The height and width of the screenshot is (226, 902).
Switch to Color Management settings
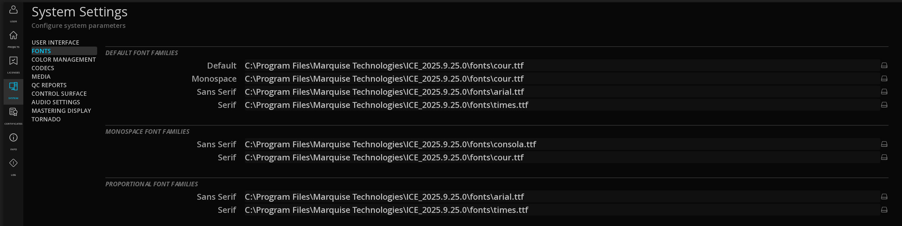[x=63, y=59]
